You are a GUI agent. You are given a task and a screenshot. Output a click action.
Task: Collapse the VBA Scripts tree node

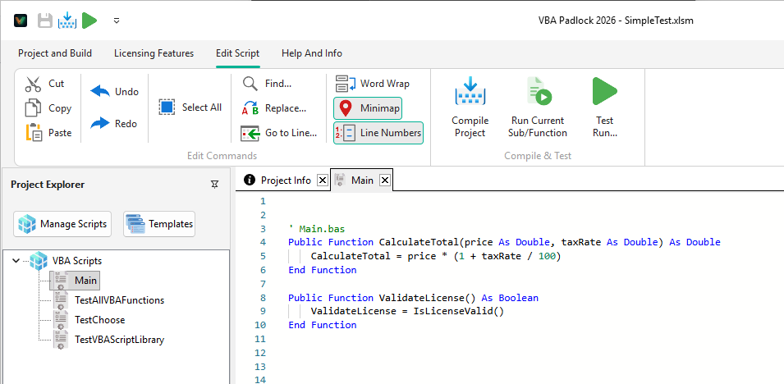click(x=16, y=260)
